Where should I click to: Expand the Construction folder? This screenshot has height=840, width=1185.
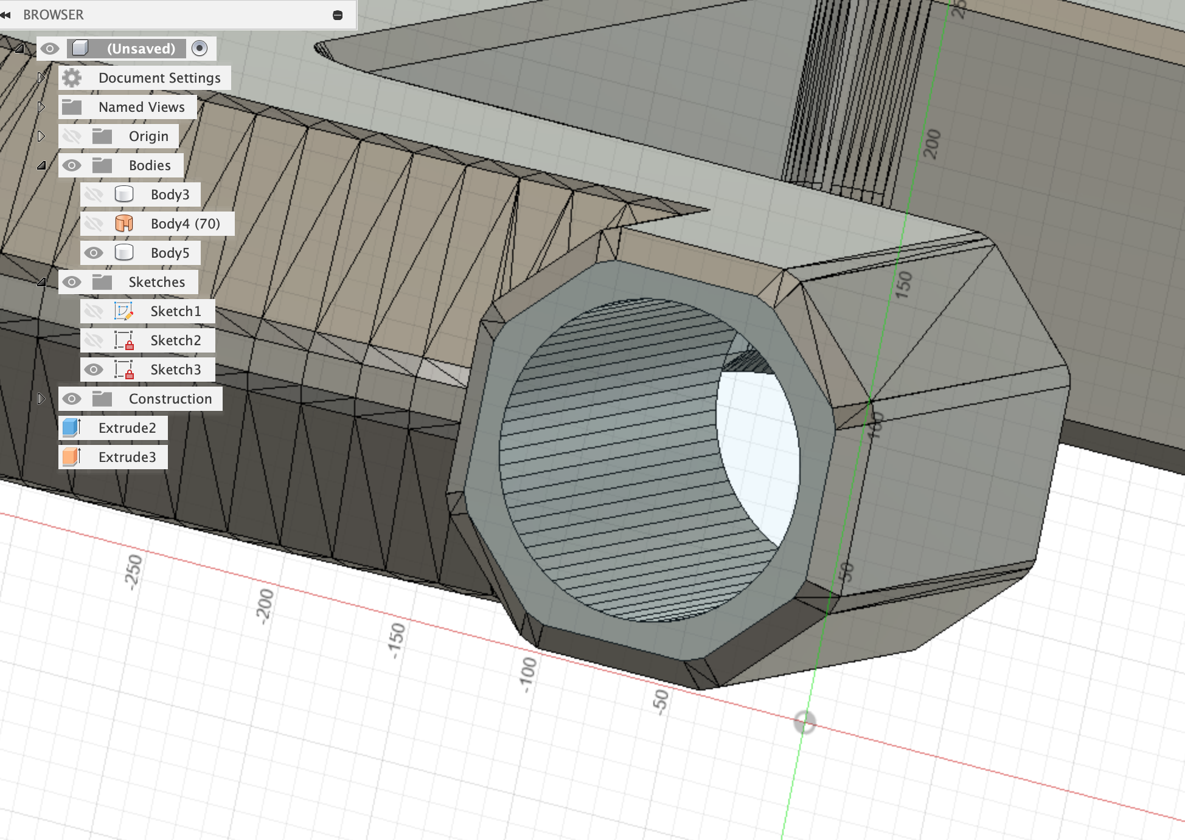pos(41,399)
